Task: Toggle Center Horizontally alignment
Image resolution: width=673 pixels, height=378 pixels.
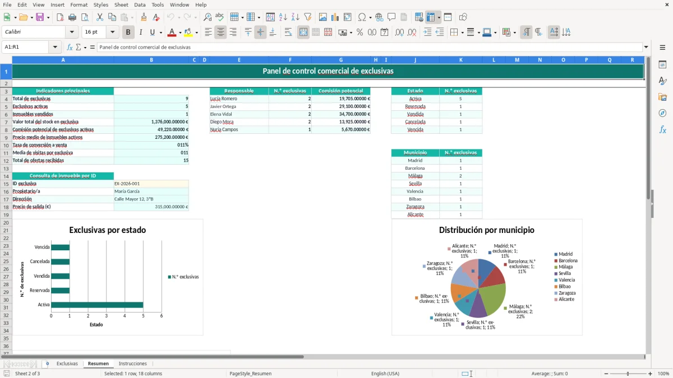Action: pyautogui.click(x=220, y=32)
